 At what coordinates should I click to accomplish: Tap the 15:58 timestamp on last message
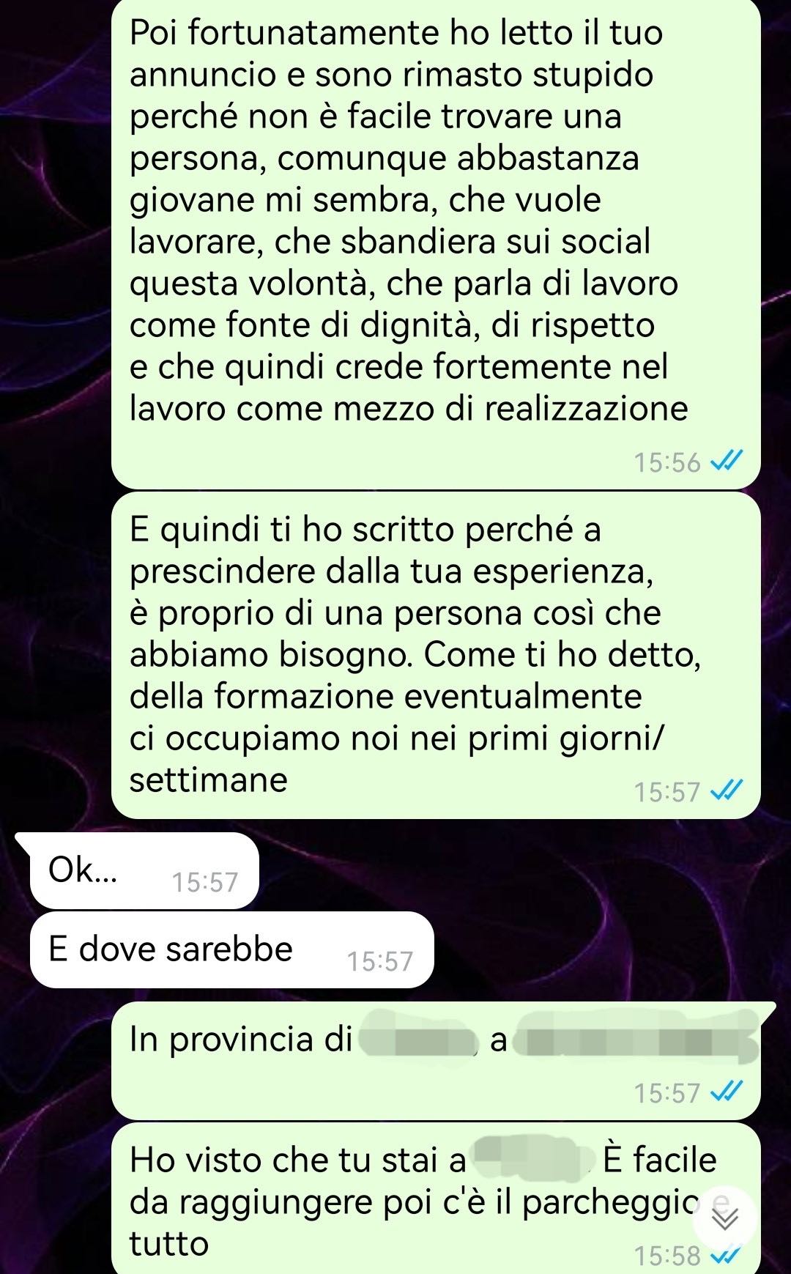[x=667, y=1256]
